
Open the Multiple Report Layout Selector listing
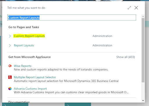(x=35, y=77)
